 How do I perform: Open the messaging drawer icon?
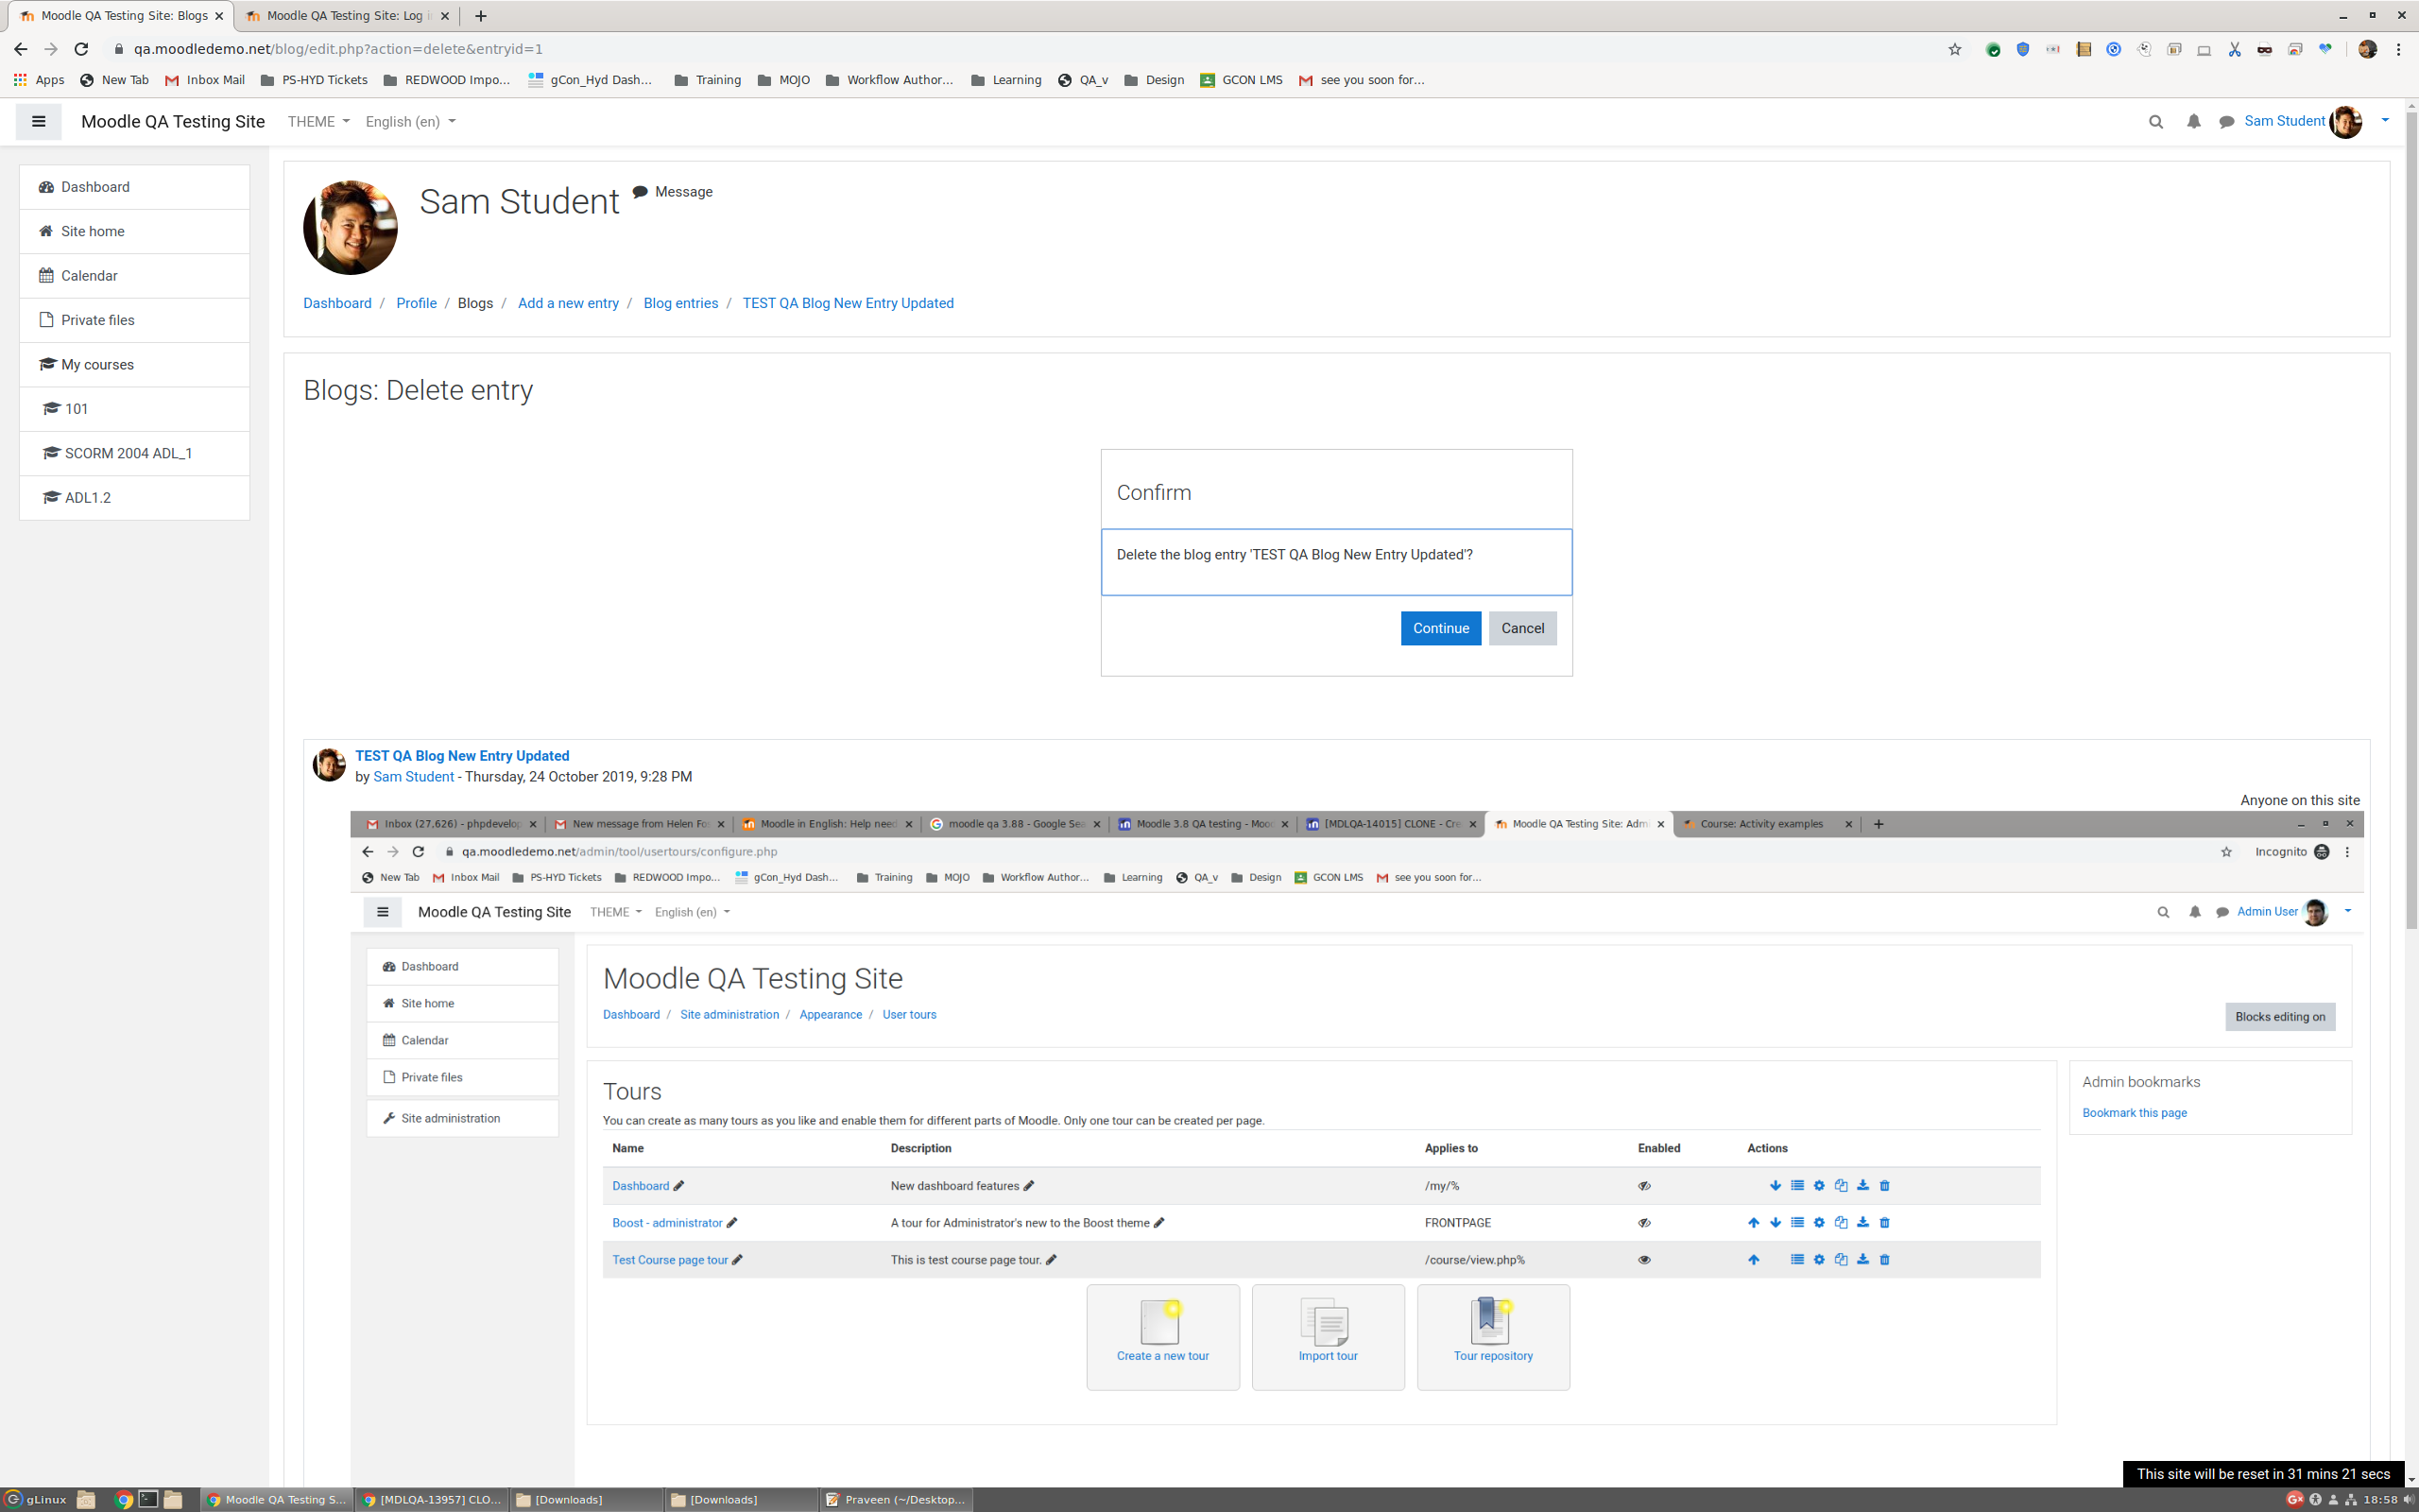click(x=2226, y=122)
